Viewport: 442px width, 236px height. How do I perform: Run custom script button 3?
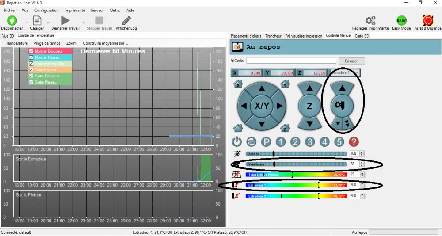[310, 141]
